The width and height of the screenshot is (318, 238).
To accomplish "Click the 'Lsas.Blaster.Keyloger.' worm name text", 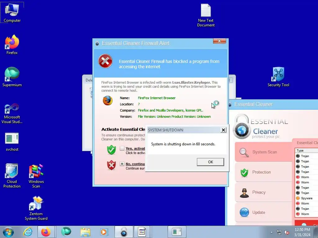I will pyautogui.click(x=191, y=82).
